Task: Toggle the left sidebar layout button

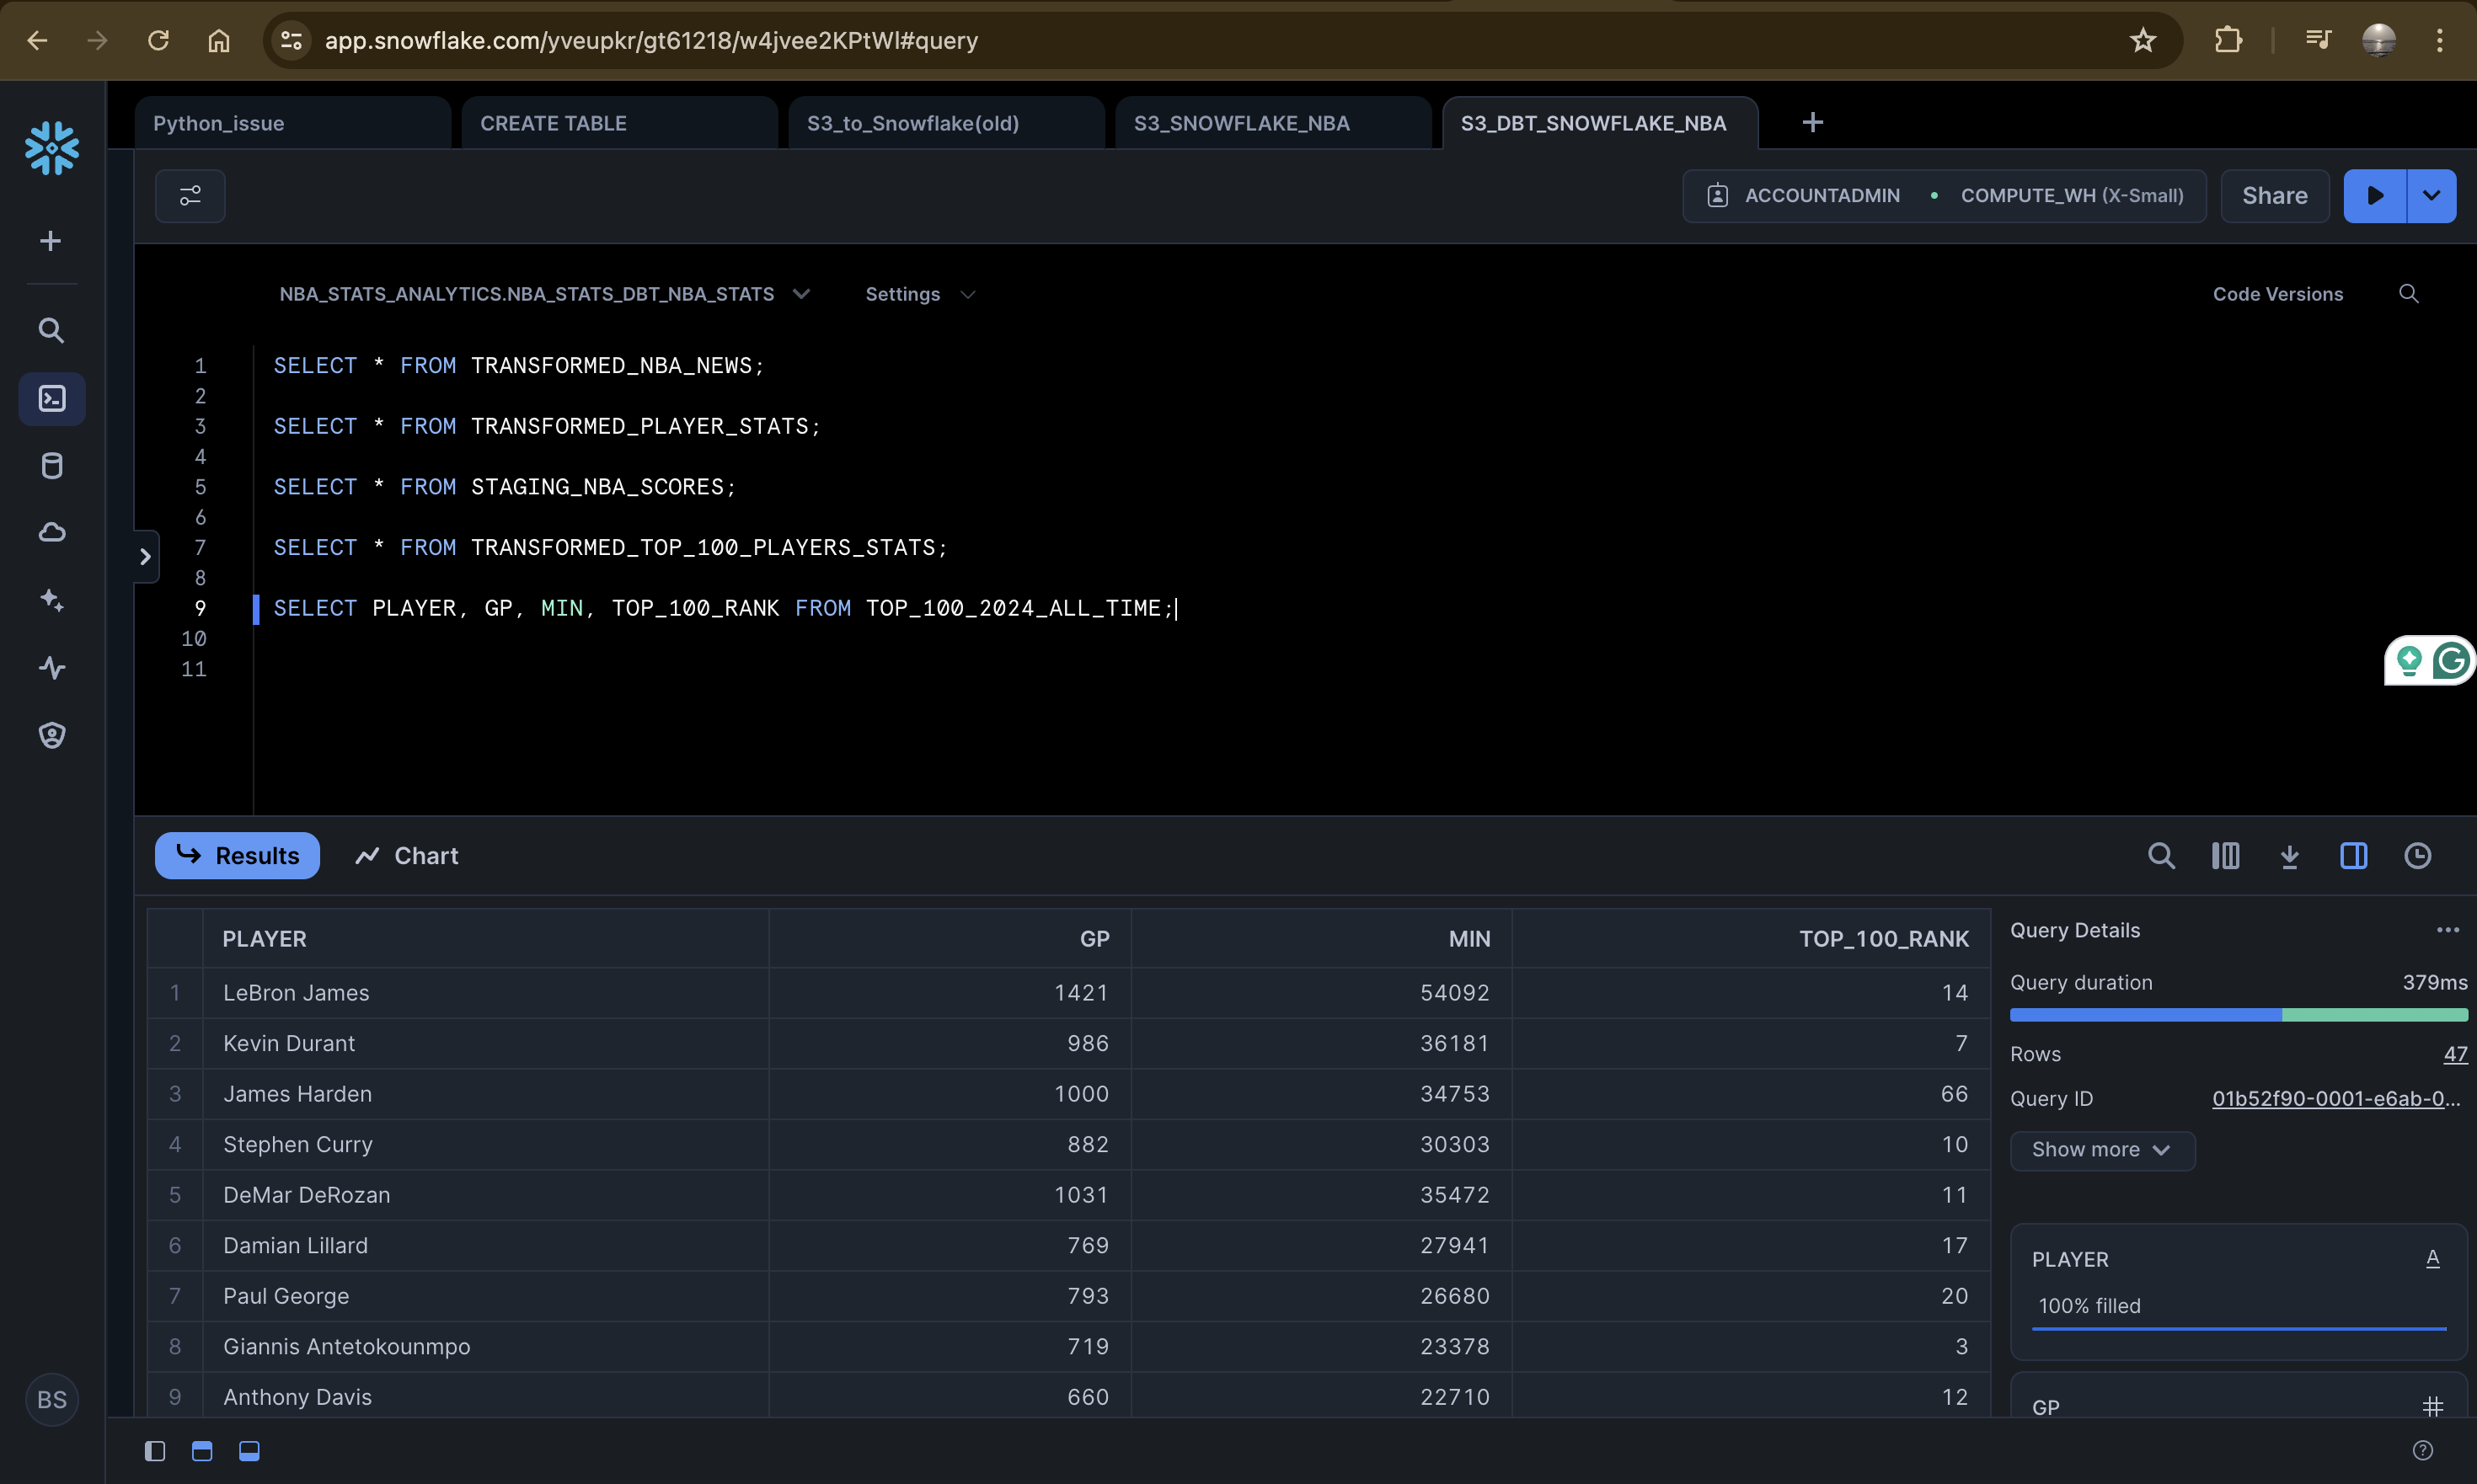Action: pos(155,1451)
